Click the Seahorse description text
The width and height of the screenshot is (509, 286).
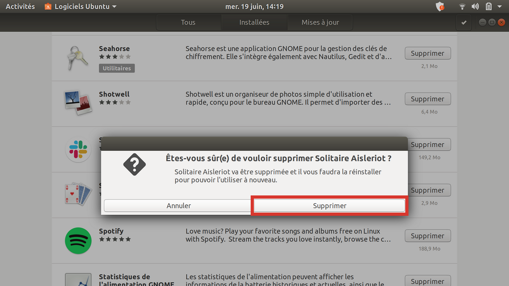[288, 53]
